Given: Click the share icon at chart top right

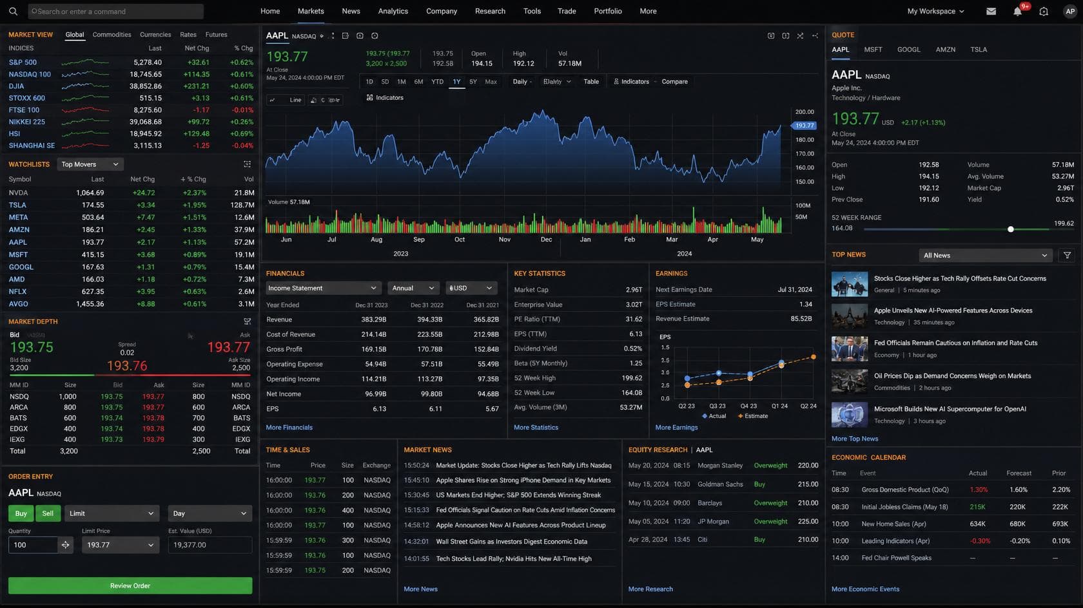Looking at the screenshot, I should (815, 36).
